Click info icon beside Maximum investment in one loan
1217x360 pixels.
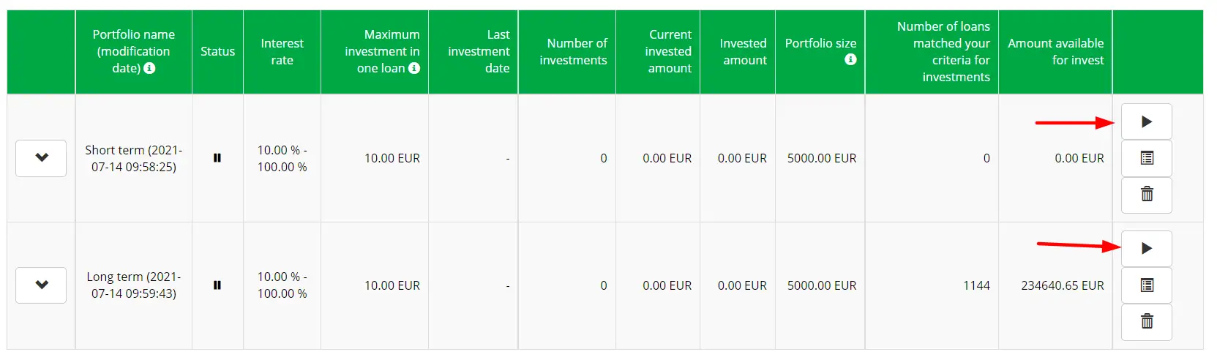(414, 68)
